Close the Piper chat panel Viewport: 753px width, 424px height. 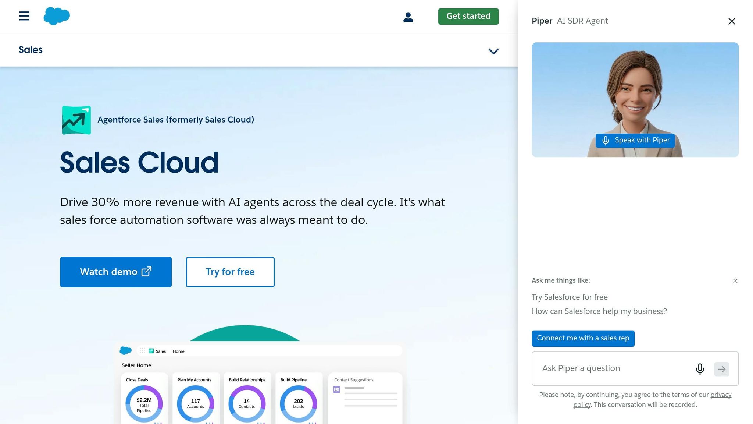click(732, 21)
